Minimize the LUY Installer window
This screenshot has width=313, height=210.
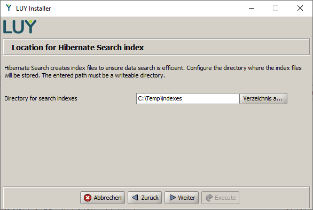click(252, 8)
